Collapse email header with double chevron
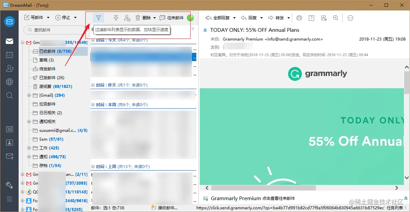 [205, 30]
